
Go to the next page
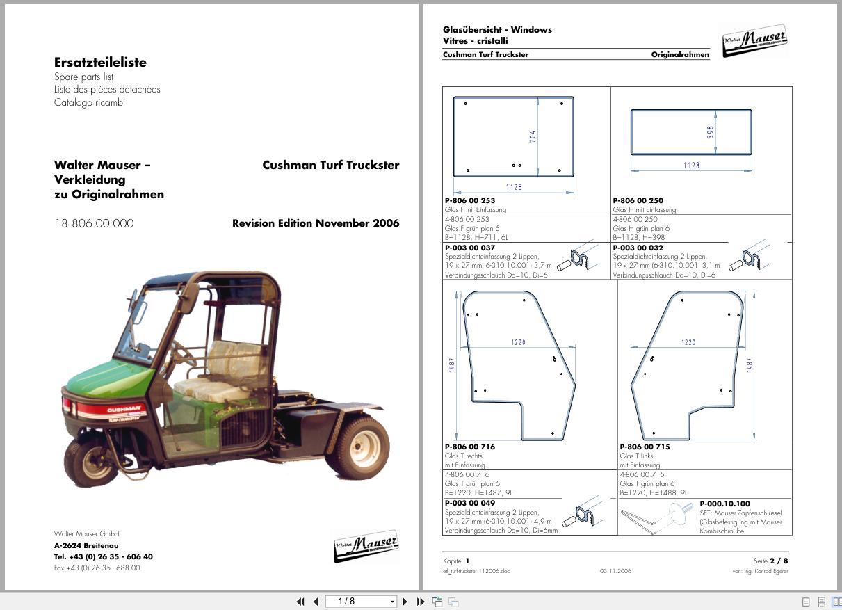click(405, 602)
